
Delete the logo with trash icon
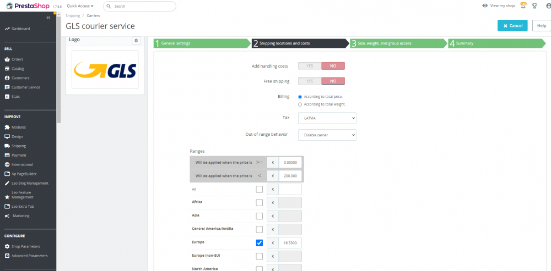[x=136, y=41]
